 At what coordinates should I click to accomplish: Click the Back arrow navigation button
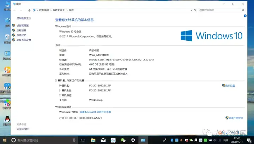tap(14, 10)
